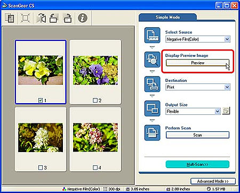The height and width of the screenshot is (193, 240).
Task: Rotate image right using toolbar icon
Action: [x=68, y=18]
